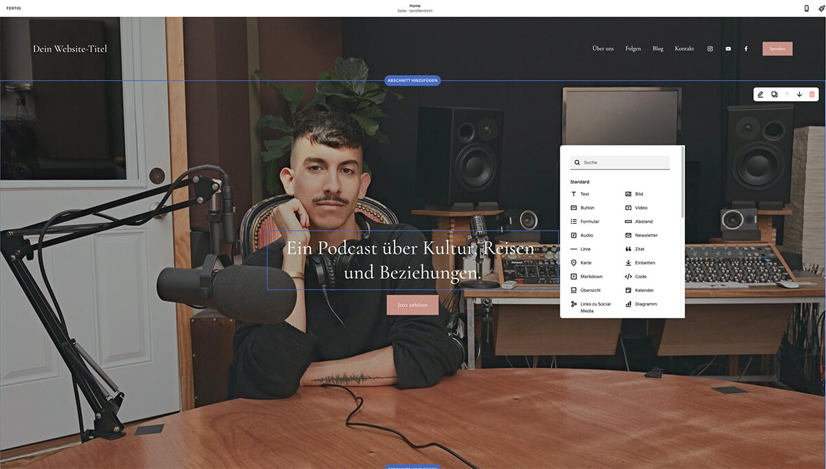Insert a Button block
Image resolution: width=826 pixels, height=469 pixels.
click(582, 208)
